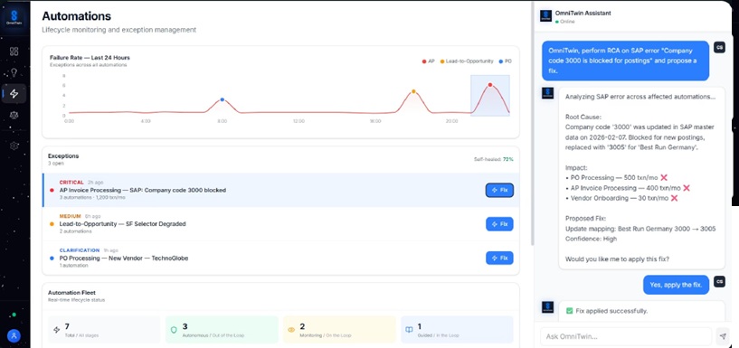Click the 'AP Invoice Processing — 400 txn/mo' impact line
The height and width of the screenshot is (348, 739).
(627, 188)
